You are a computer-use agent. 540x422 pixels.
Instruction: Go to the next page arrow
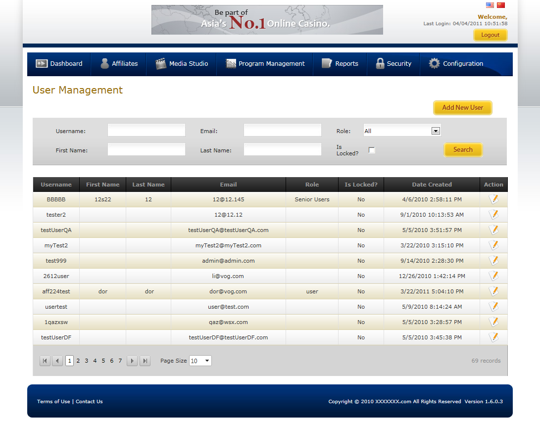click(x=132, y=361)
